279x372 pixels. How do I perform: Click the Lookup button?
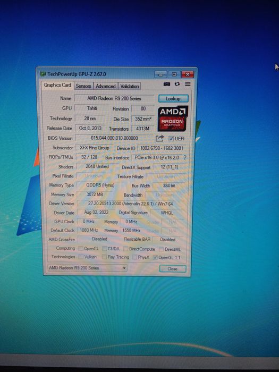[173, 98]
